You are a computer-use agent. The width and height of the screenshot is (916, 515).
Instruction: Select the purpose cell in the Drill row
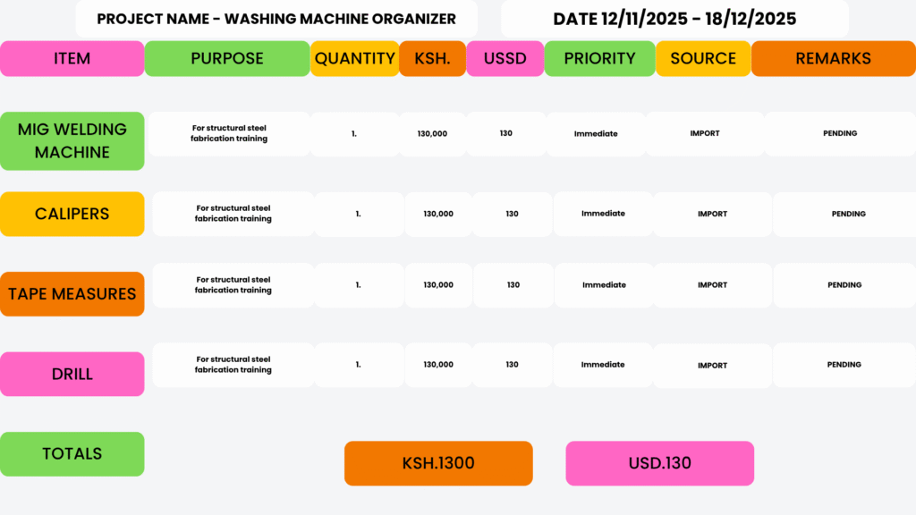click(x=233, y=365)
